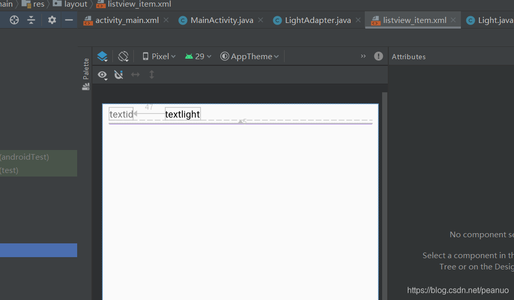Toggle orientation for preview icon

pos(123,56)
